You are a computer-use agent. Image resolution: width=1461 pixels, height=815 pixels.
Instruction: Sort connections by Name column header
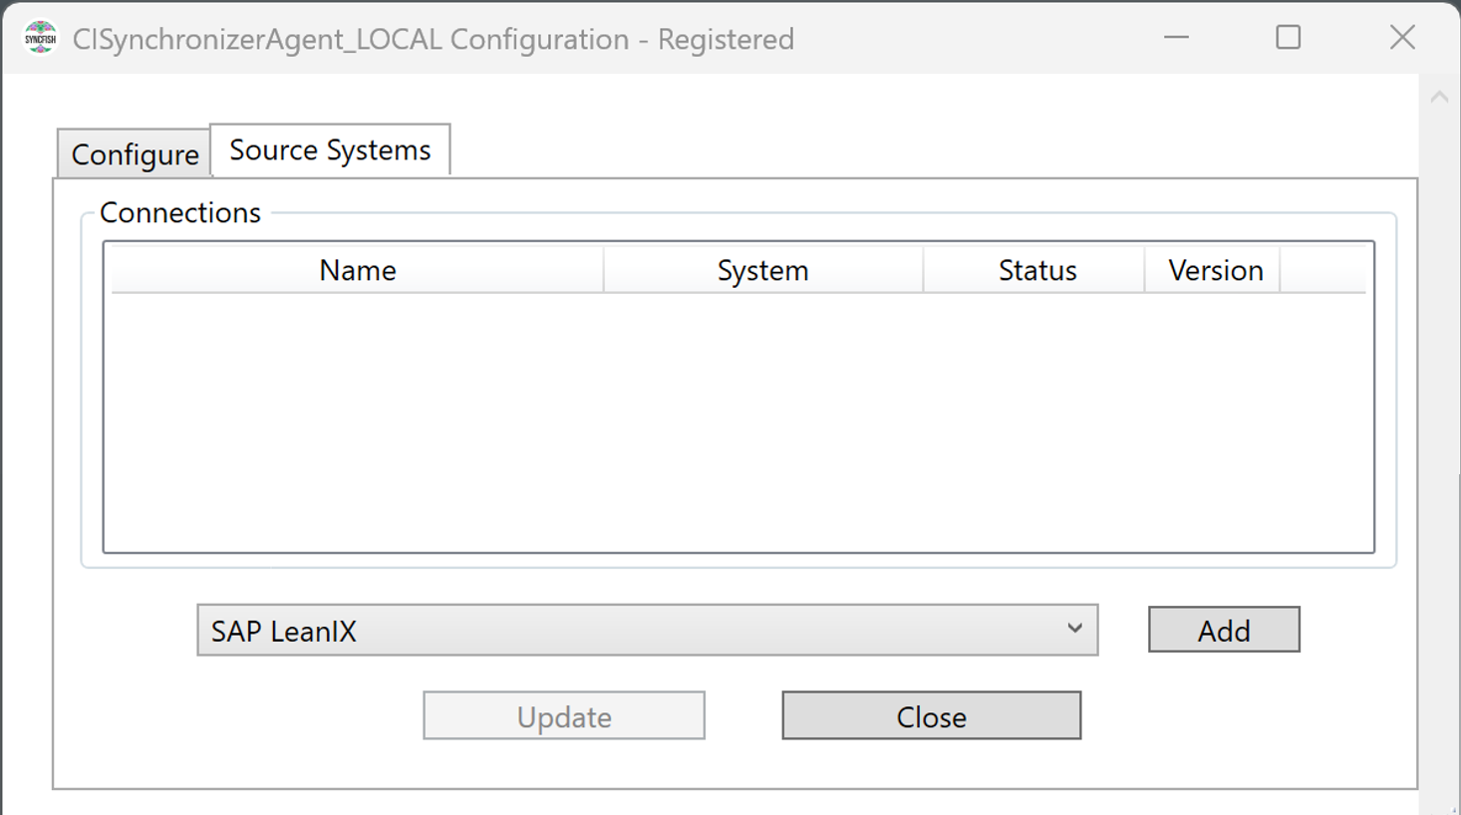(358, 270)
